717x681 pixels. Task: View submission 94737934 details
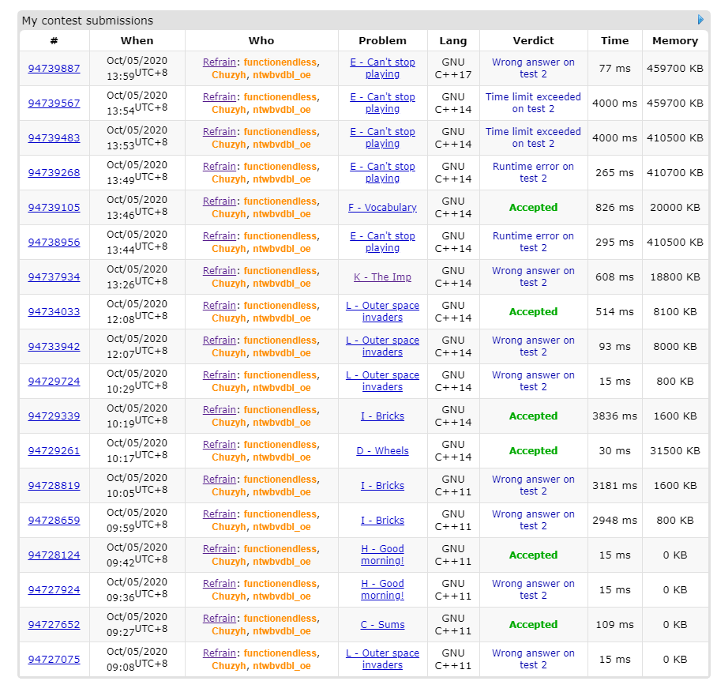(x=54, y=277)
